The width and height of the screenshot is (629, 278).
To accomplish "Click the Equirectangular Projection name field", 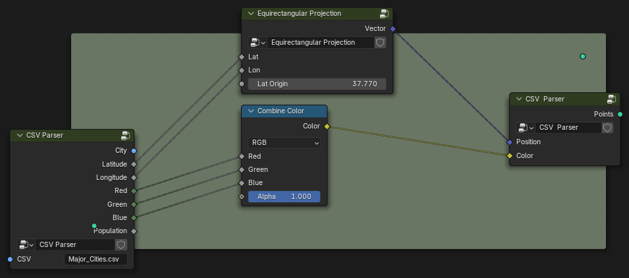I will [x=321, y=43].
